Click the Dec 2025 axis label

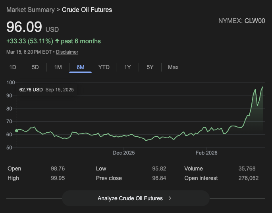point(124,153)
